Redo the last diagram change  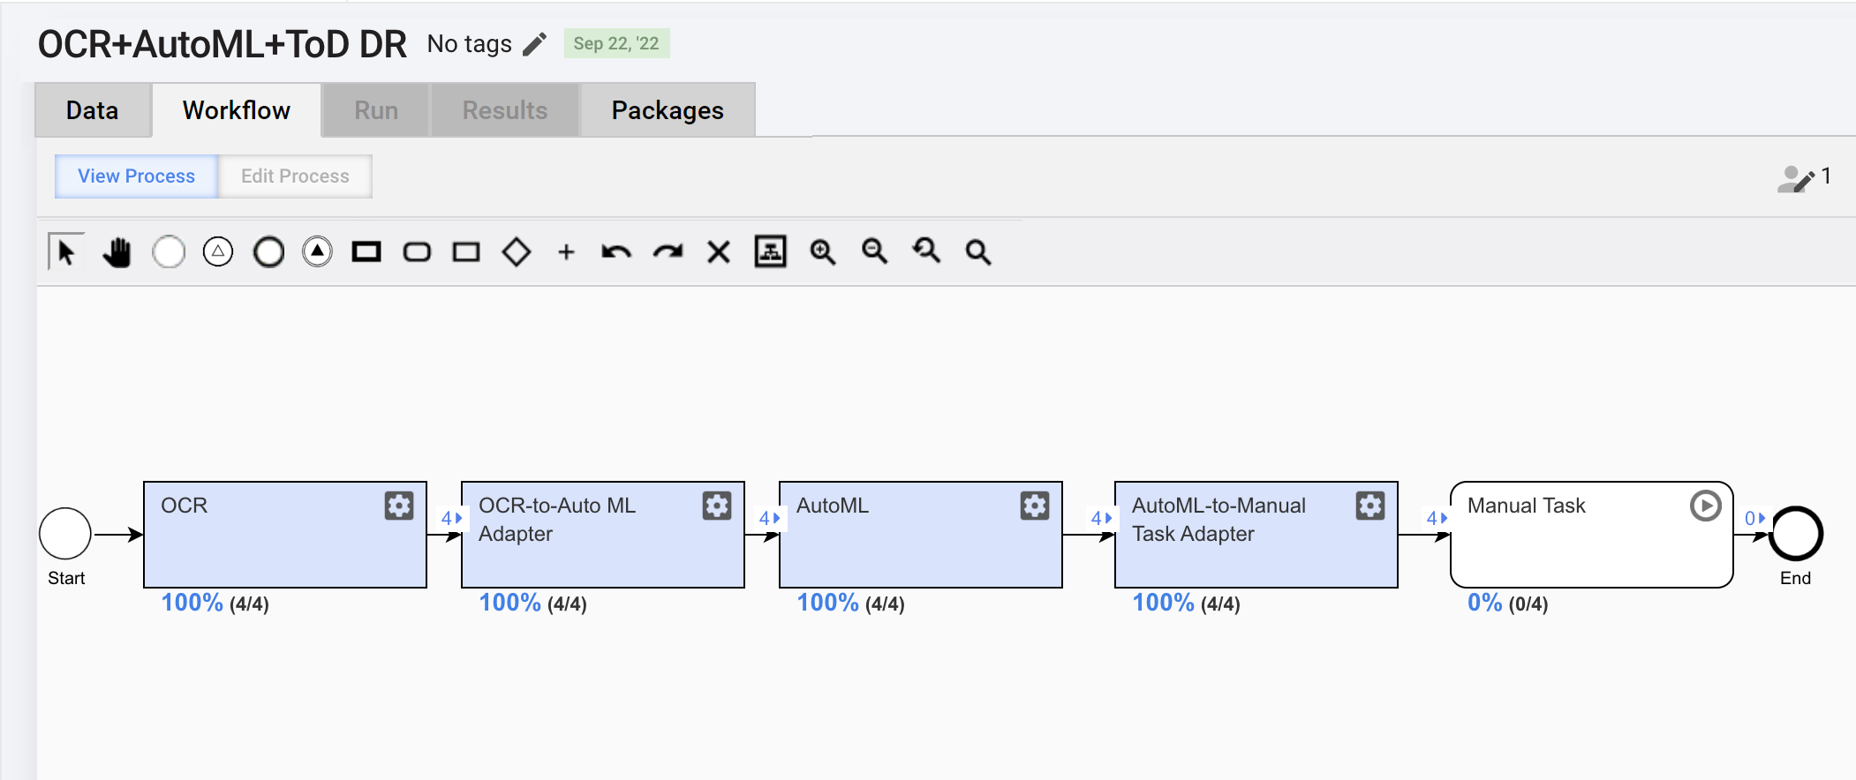668,252
